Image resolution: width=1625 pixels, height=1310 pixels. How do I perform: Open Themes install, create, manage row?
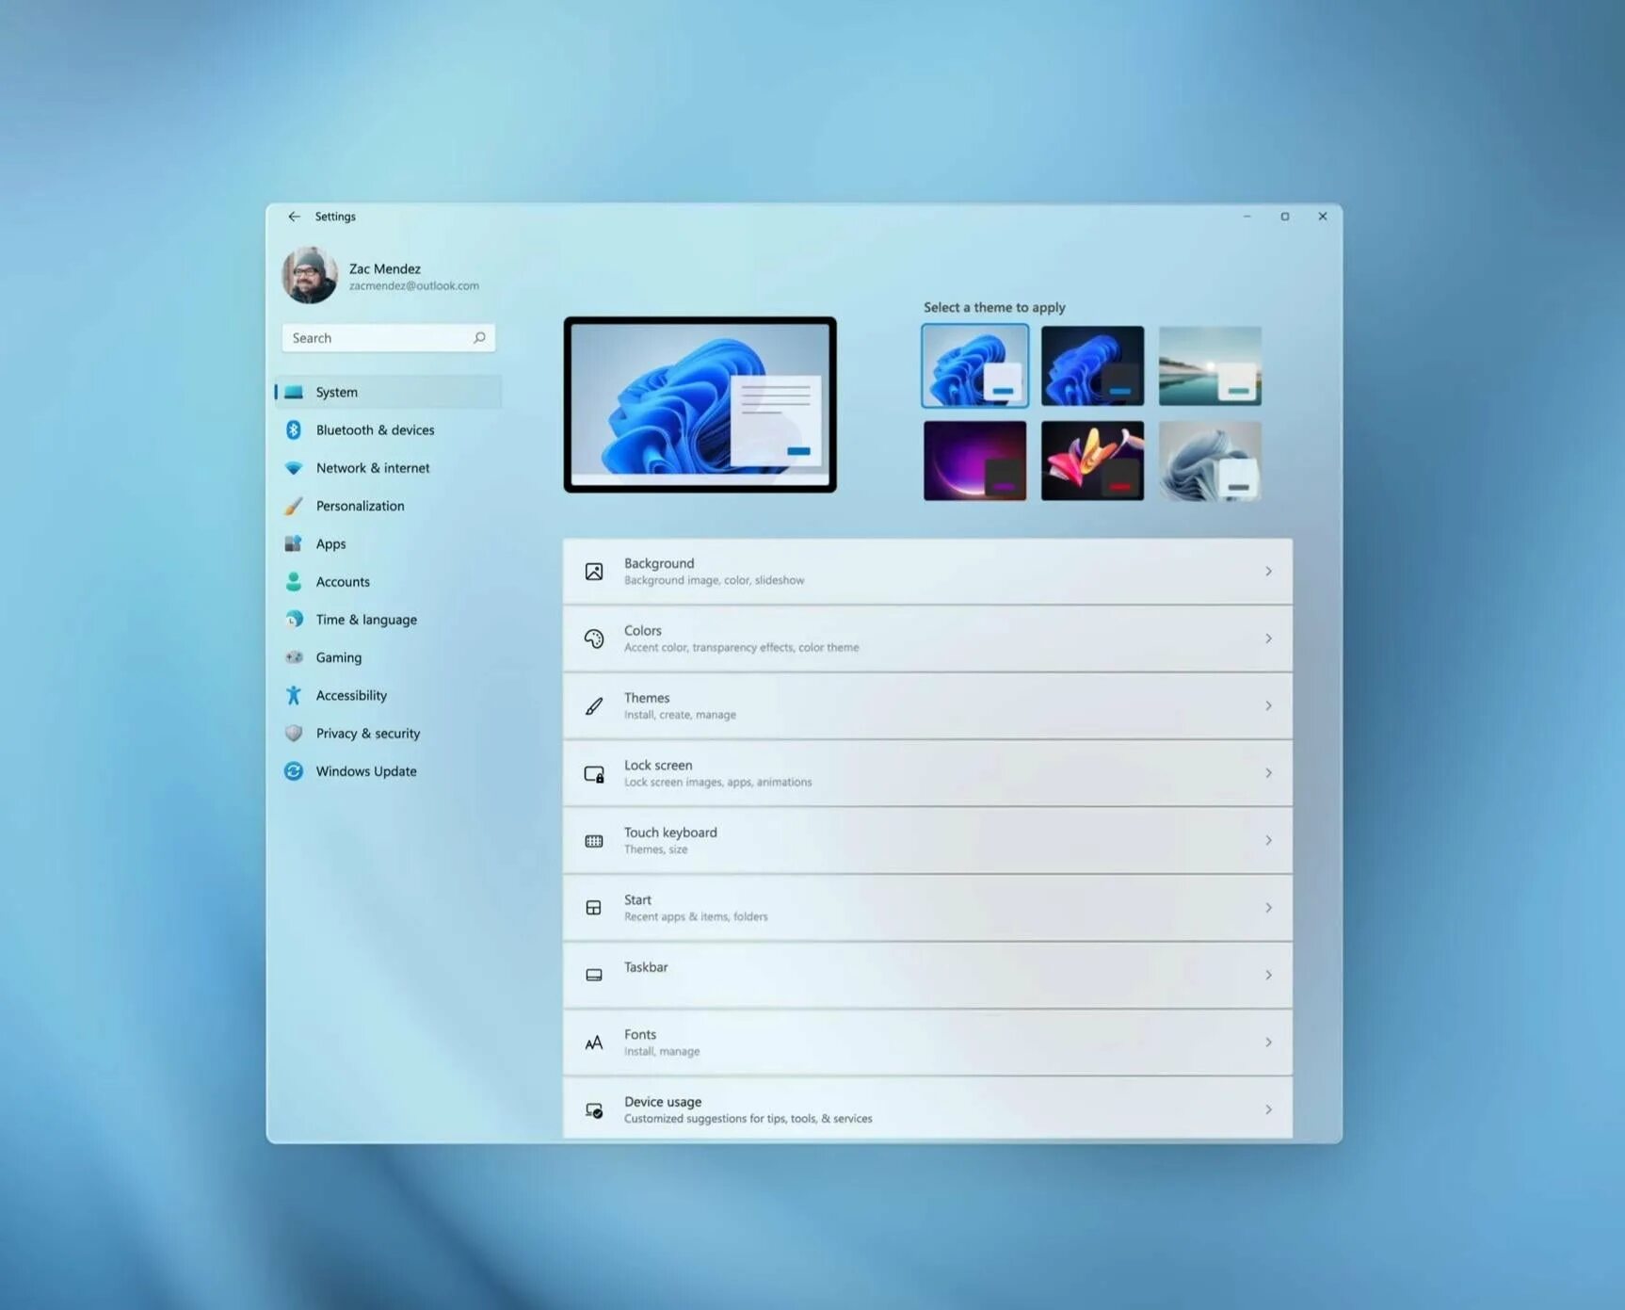(927, 705)
